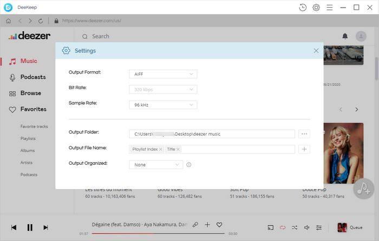Toggle repeat mode
This screenshot has width=379, height=241.
pyautogui.click(x=283, y=227)
